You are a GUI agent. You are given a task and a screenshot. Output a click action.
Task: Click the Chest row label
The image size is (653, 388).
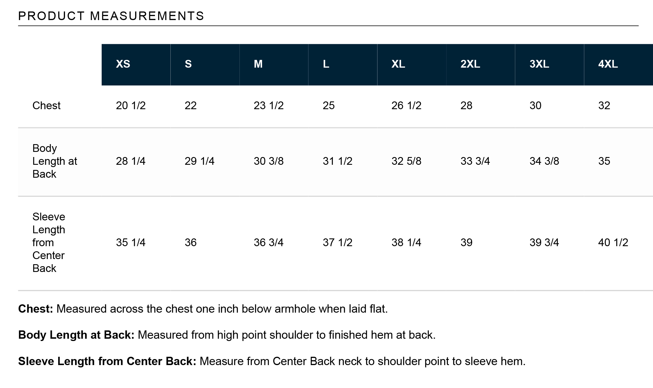[46, 105]
